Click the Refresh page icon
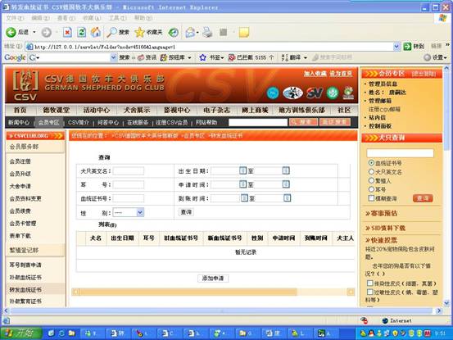Screen dimensions: 453x340 [x=81, y=32]
